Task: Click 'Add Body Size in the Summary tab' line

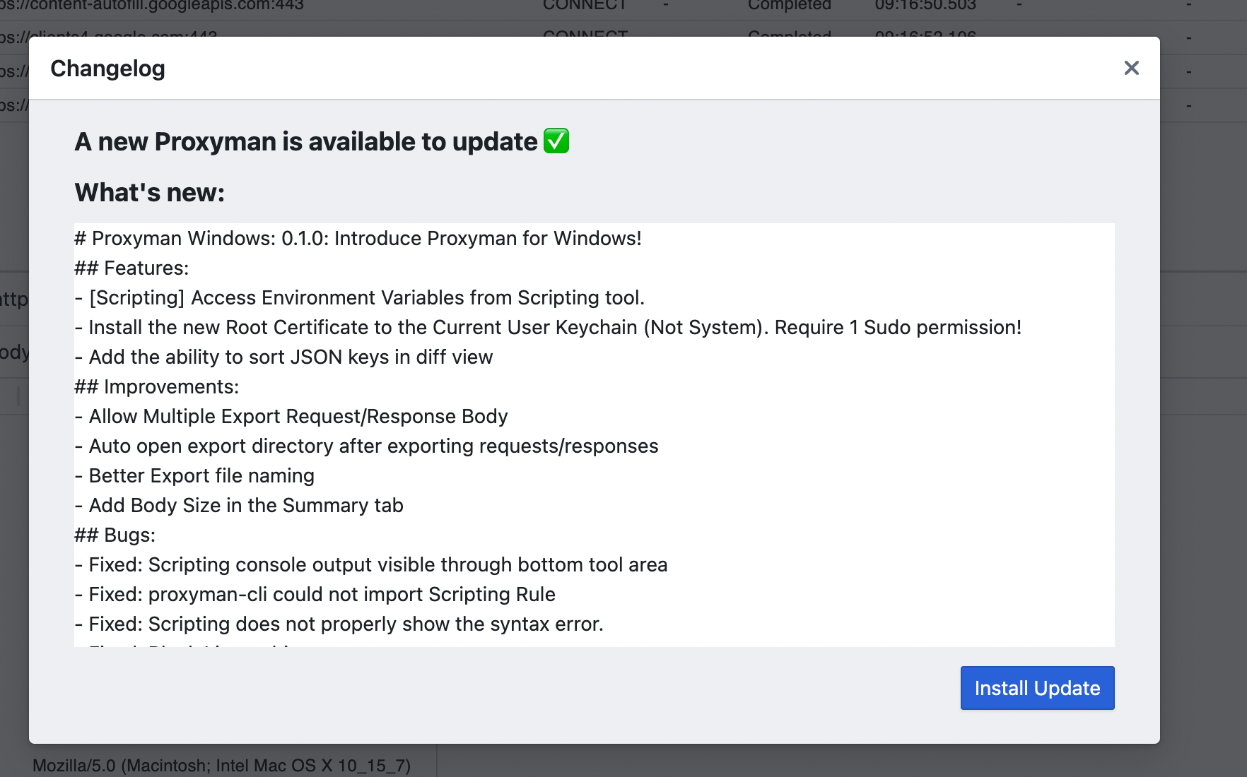Action: [239, 505]
